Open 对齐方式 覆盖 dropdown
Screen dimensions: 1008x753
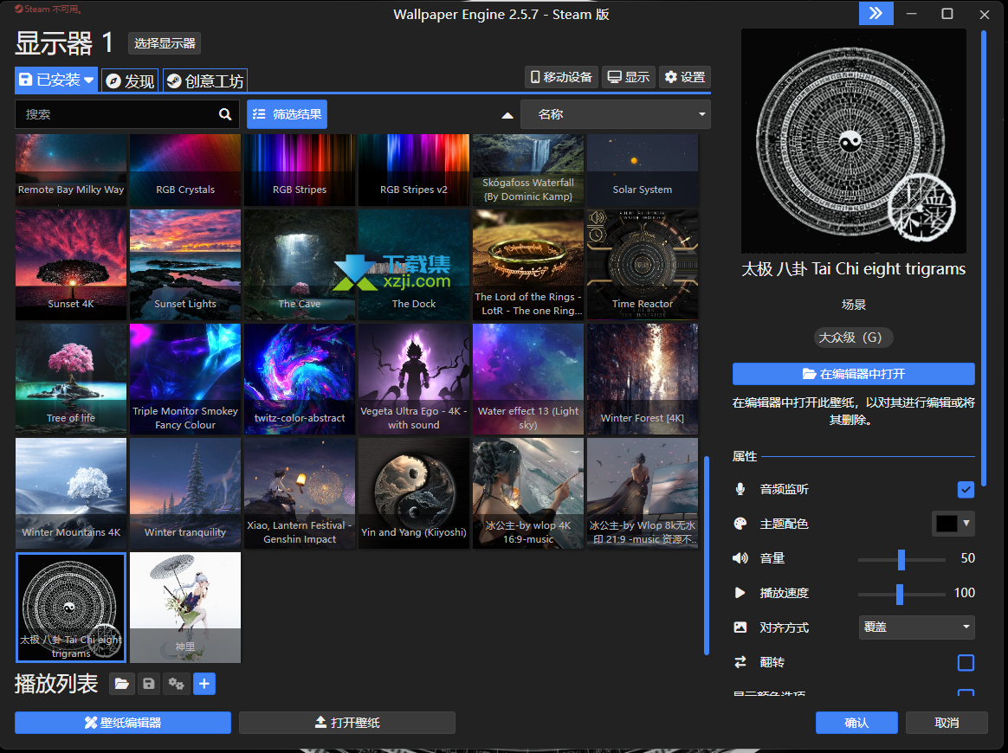click(x=917, y=627)
